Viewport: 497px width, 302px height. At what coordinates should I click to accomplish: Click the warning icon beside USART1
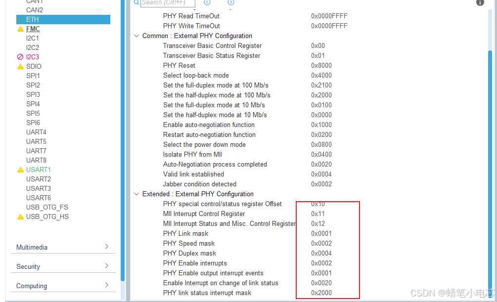20,170
